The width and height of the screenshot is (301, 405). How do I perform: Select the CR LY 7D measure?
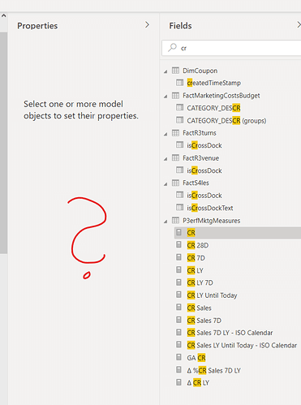200,283
